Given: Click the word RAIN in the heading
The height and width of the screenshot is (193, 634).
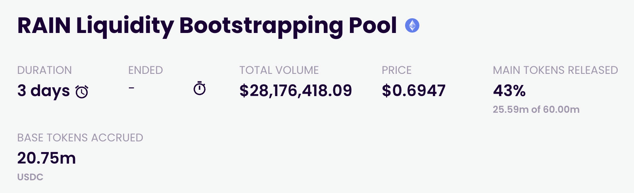Looking at the screenshot, I should coord(44,26).
